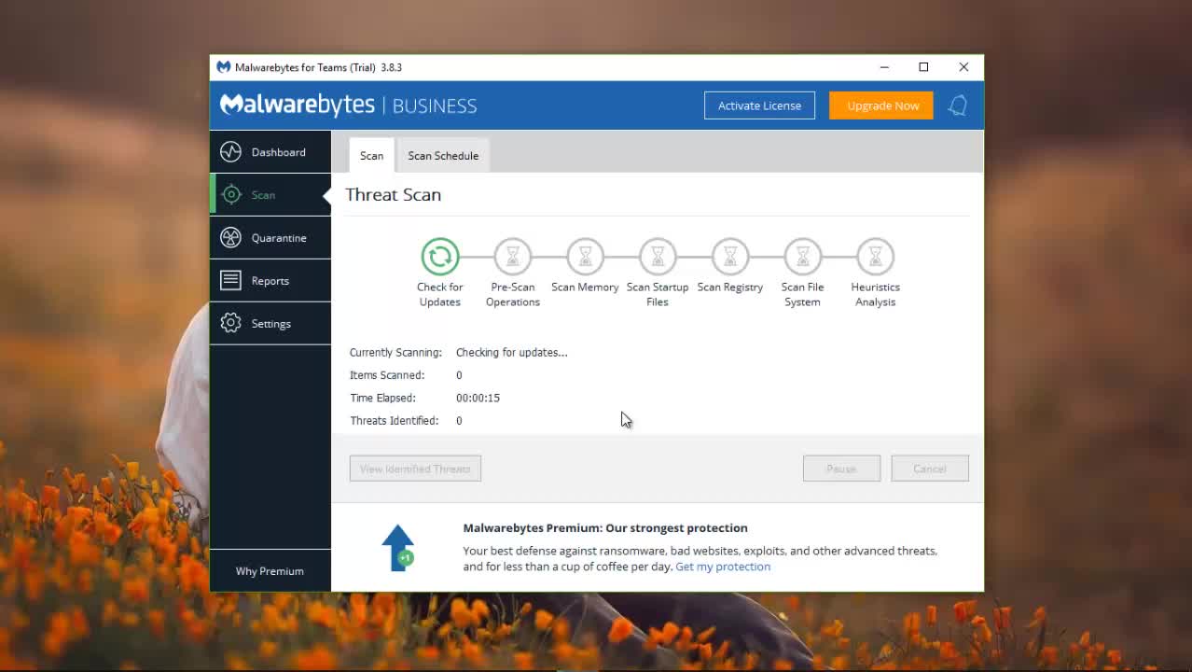Click the Check for Updates stage icon
The image size is (1192, 672).
coord(440,256)
